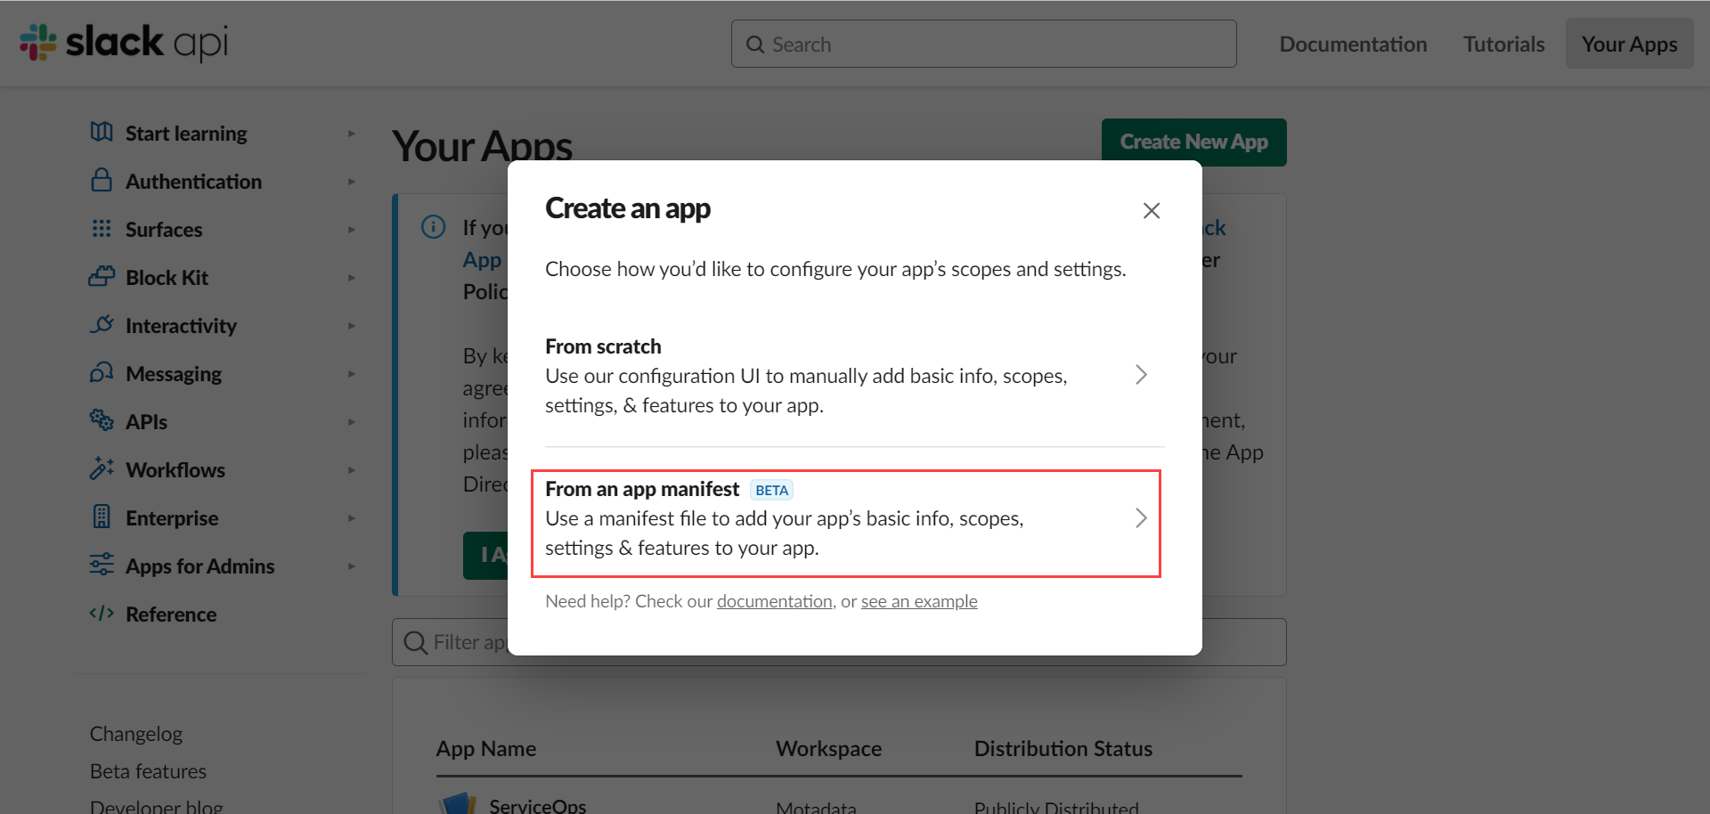
Task: Open the From scratch option chevron
Action: [1141, 374]
